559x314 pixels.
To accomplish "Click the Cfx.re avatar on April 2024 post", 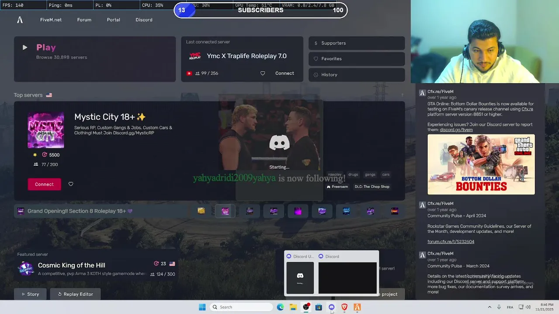I will tap(422, 205).
